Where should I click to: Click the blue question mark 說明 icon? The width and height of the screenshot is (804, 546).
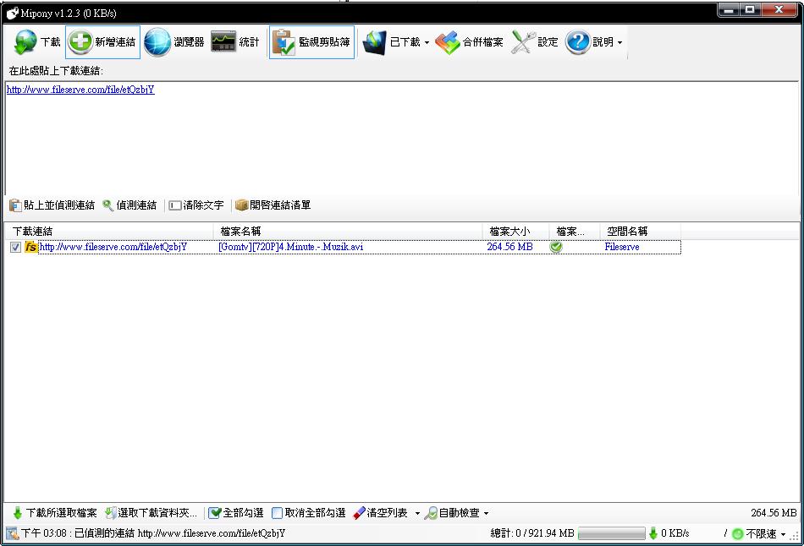(578, 42)
